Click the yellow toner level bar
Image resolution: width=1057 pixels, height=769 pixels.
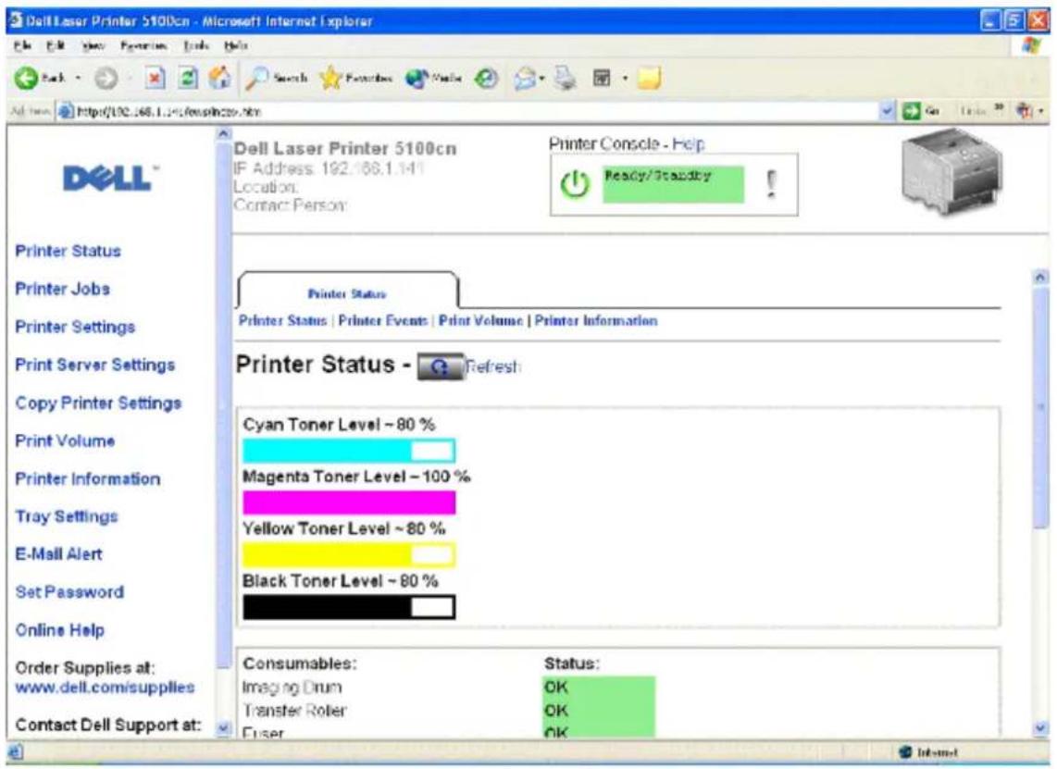coord(349,554)
